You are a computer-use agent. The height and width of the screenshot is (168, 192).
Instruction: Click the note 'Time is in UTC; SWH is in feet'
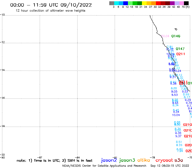[x=54, y=161]
